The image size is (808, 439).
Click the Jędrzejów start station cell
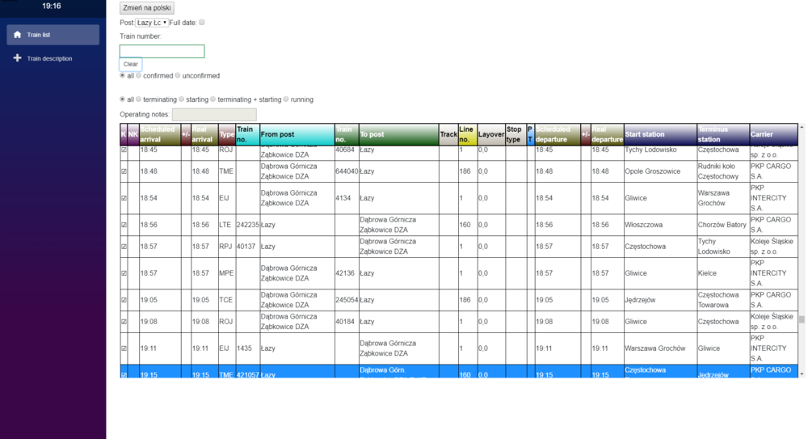660,300
